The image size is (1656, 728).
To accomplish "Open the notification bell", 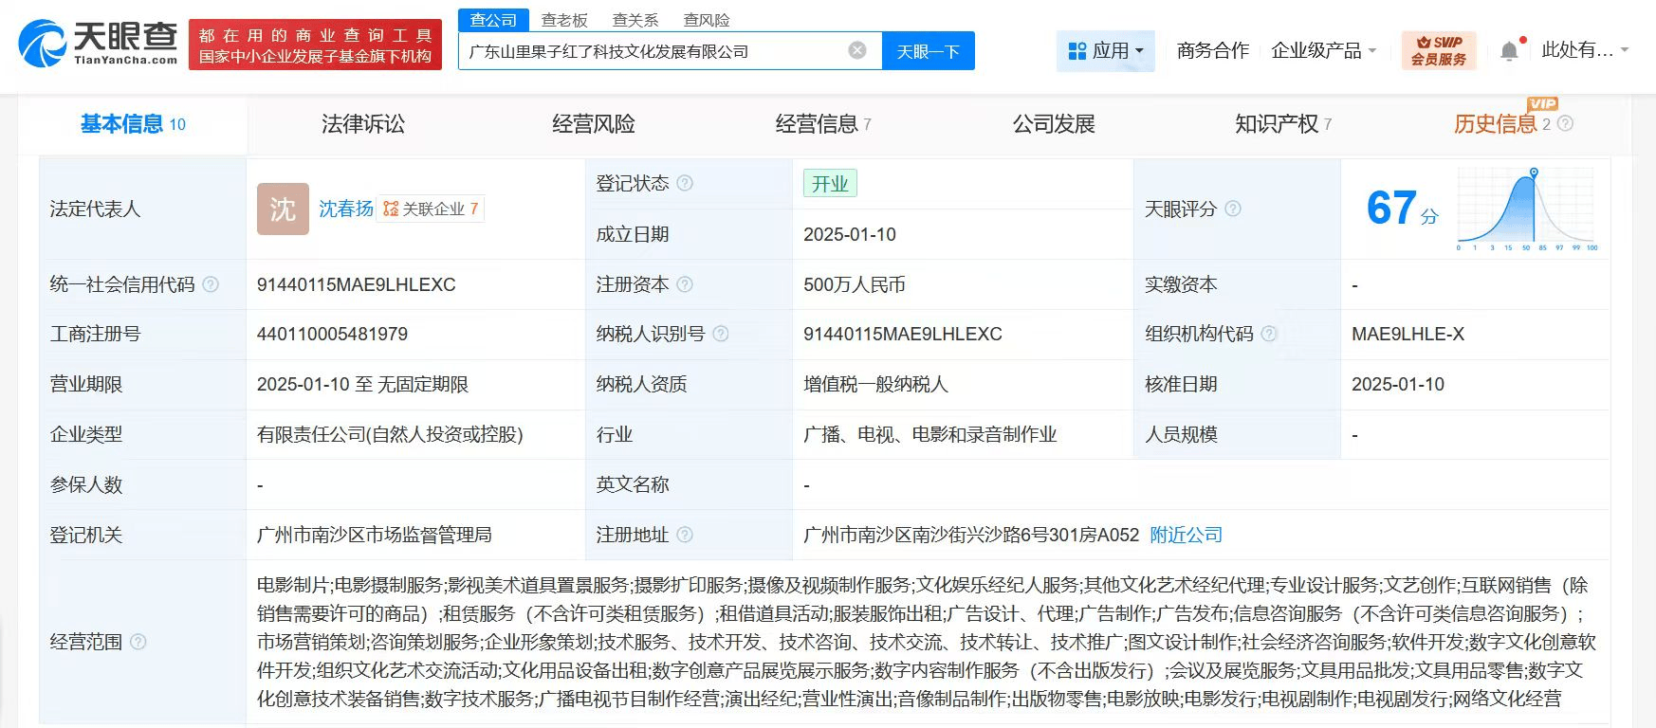I will (1509, 51).
